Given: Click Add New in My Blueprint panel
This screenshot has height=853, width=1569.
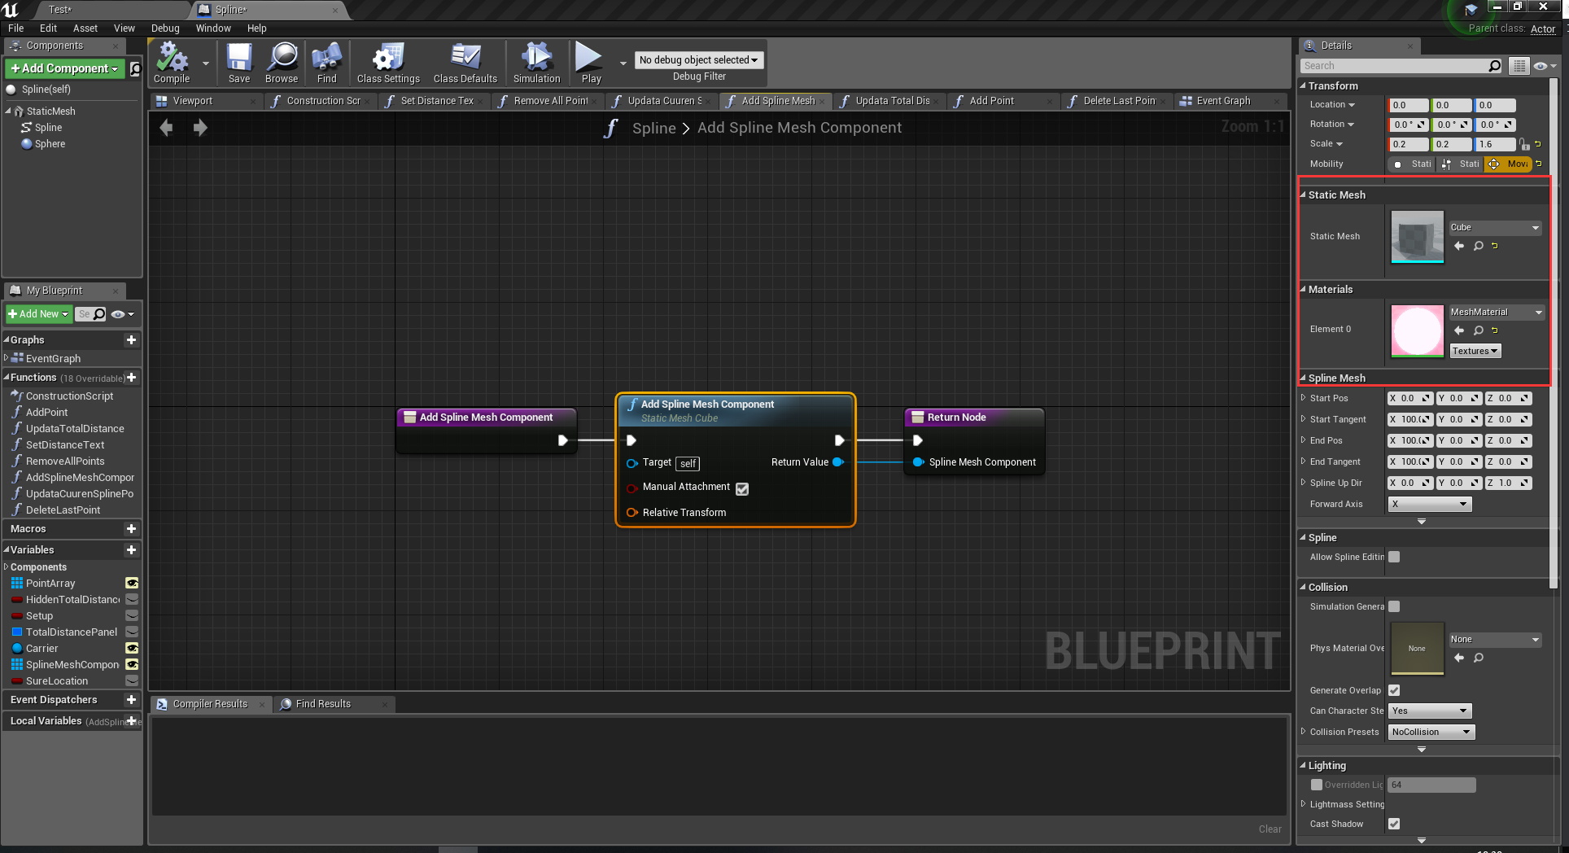Looking at the screenshot, I should pos(37,313).
